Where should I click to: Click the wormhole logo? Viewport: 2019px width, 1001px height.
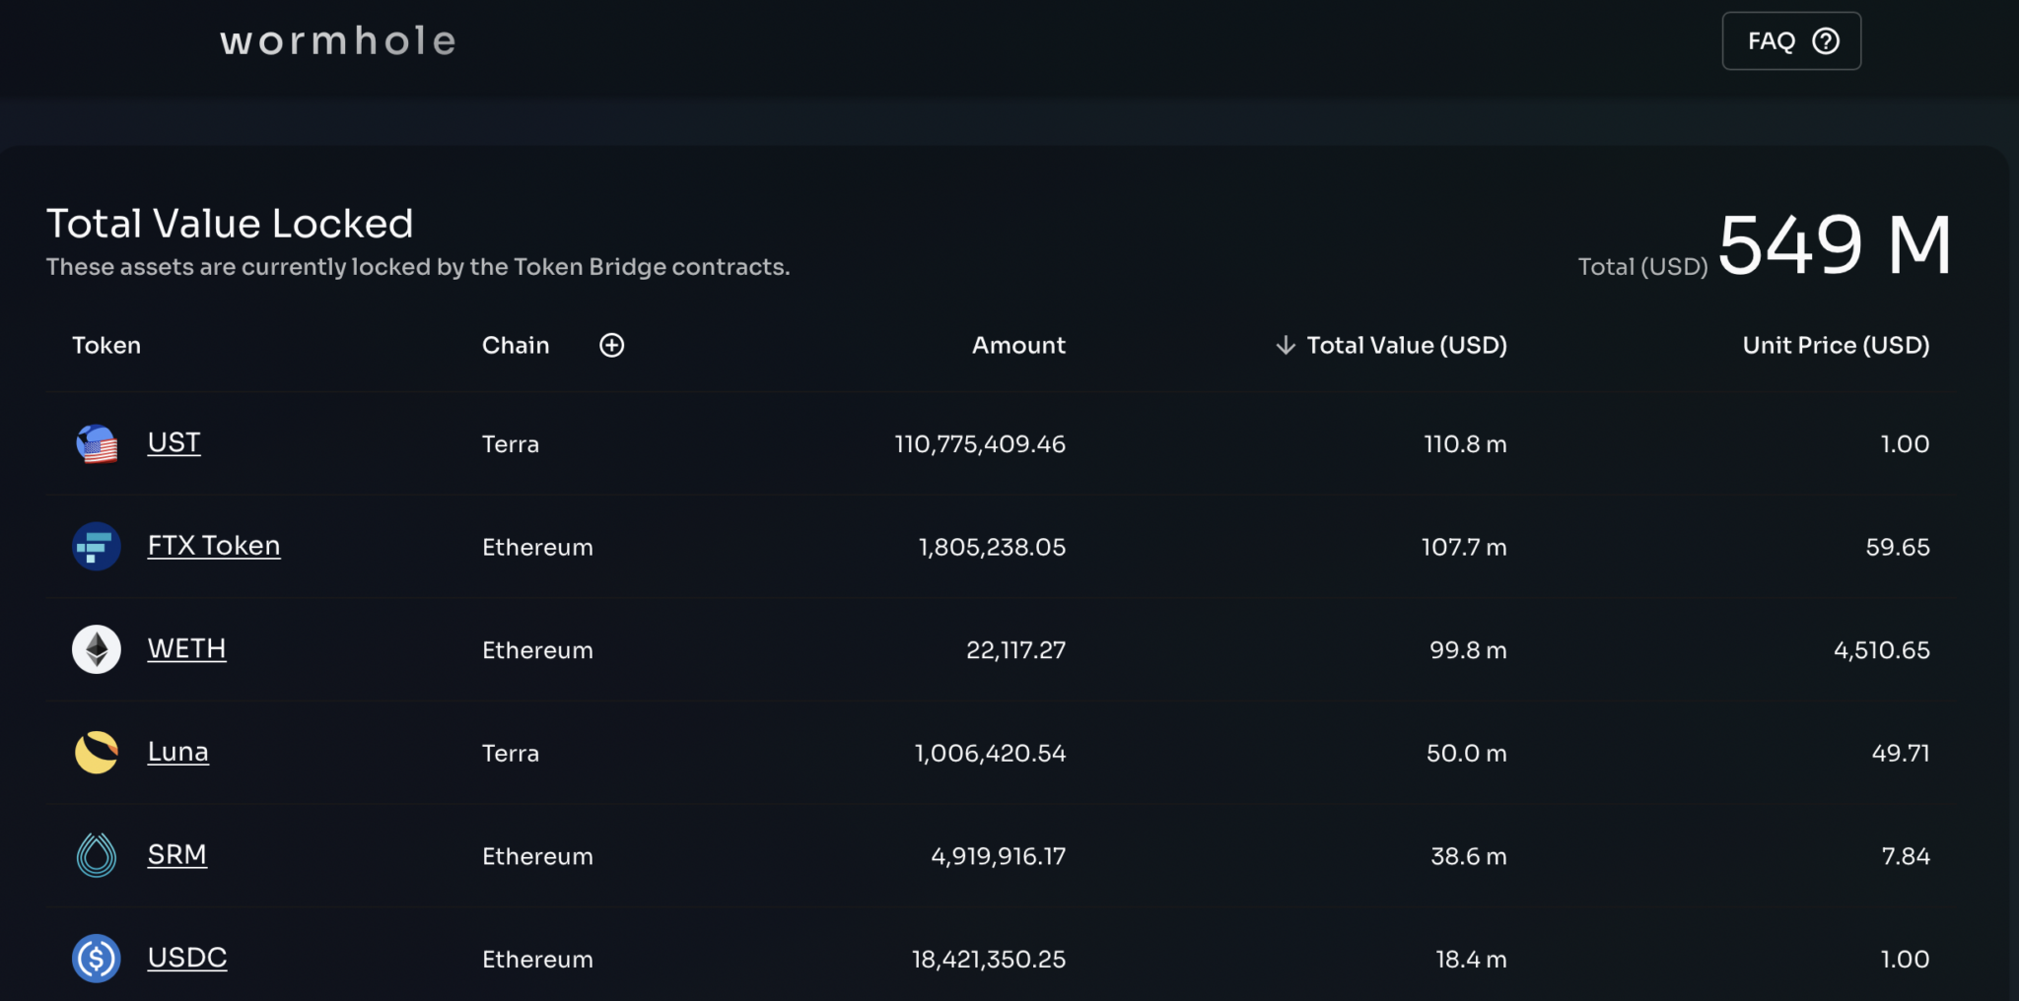(338, 41)
